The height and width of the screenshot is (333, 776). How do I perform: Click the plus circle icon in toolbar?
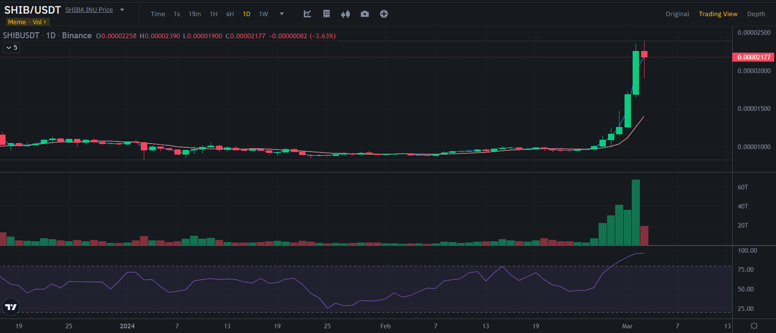[x=384, y=14]
